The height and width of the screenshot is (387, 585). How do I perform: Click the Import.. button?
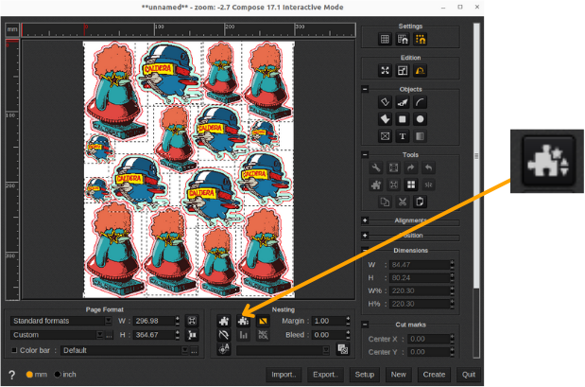[x=284, y=374]
